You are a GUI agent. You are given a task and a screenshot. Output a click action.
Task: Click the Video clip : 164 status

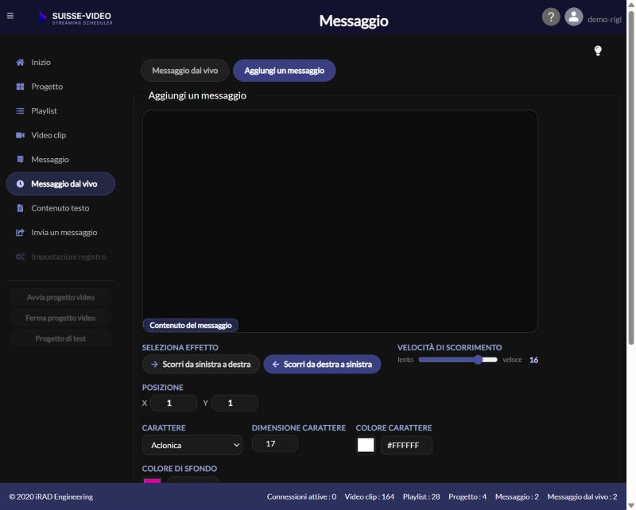pyautogui.click(x=370, y=496)
